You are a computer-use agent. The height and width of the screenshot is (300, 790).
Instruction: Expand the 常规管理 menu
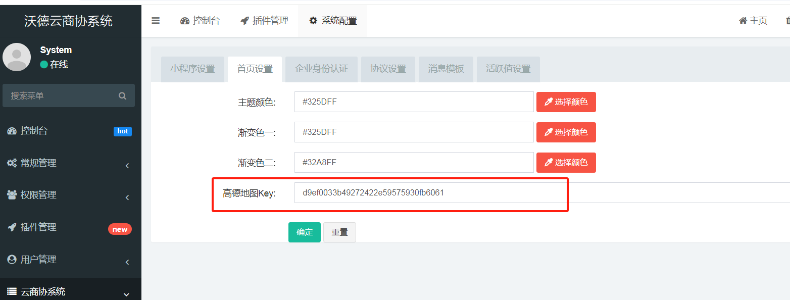71,163
